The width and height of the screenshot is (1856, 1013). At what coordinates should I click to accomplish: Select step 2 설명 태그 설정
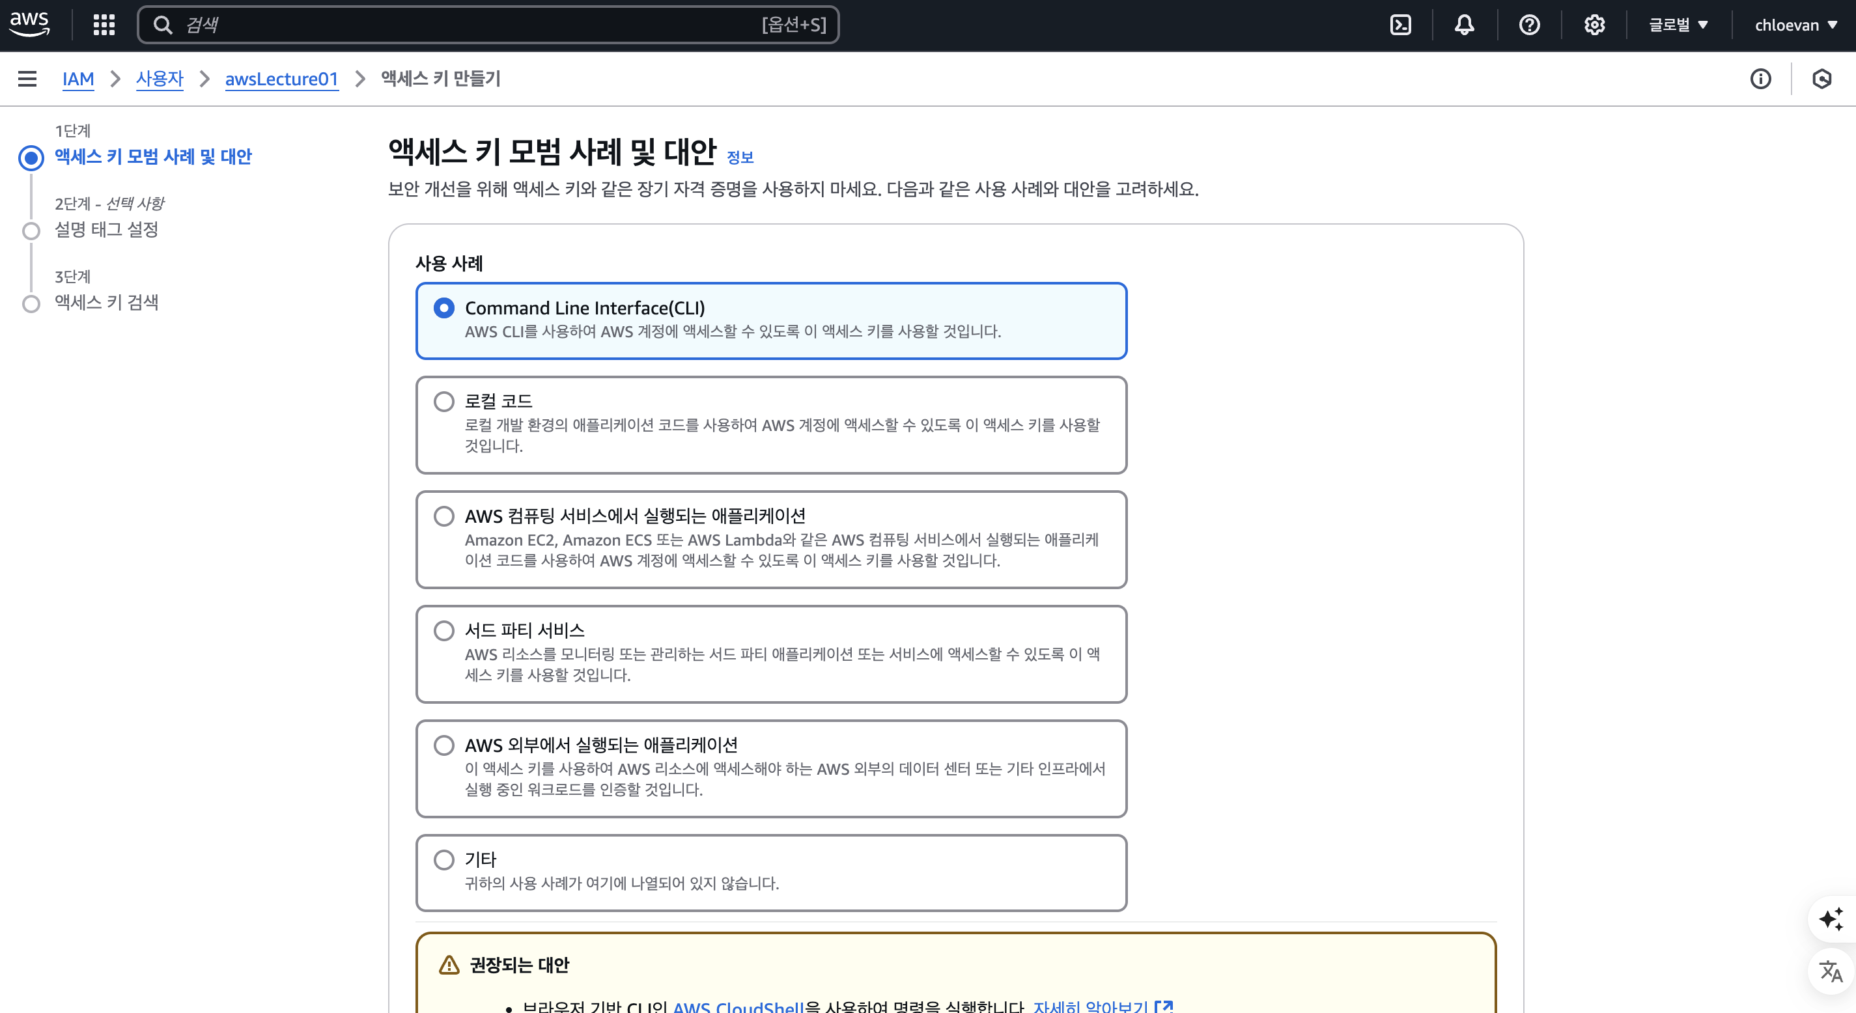pos(107,229)
